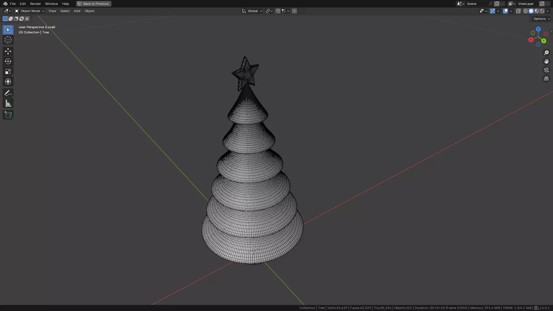This screenshot has height=311, width=553.
Task: Open the viewport View menu
Action: click(x=52, y=11)
